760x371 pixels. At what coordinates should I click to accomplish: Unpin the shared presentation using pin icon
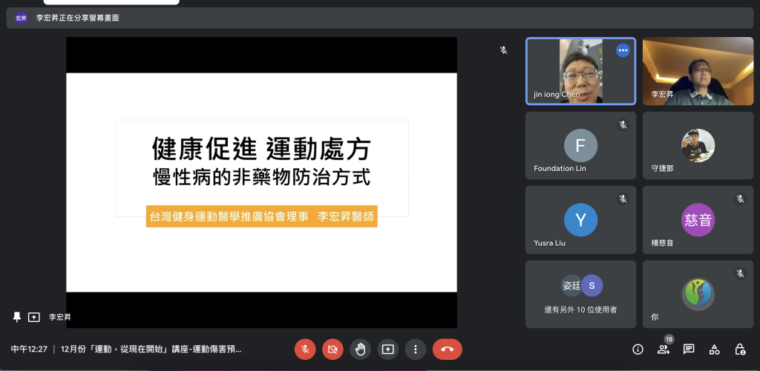17,317
